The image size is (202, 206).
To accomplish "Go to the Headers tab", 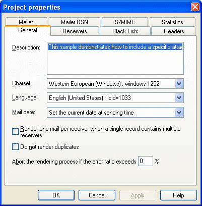I will (x=174, y=31).
